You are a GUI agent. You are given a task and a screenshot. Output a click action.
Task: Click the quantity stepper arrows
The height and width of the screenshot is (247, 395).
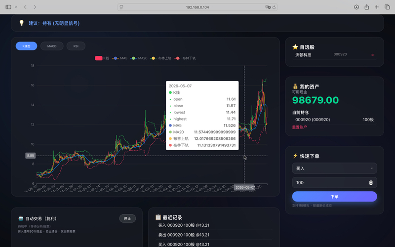click(371, 183)
